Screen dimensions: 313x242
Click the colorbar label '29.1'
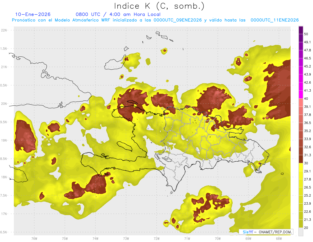coord(308,171)
